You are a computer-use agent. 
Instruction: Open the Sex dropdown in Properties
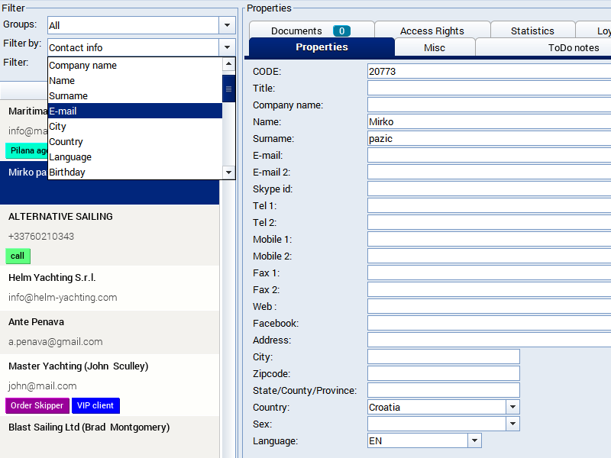(512, 424)
